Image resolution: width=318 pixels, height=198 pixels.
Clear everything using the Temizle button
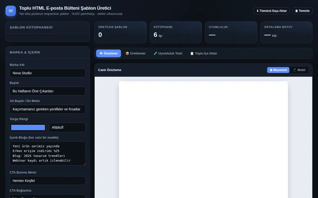pyautogui.click(x=302, y=11)
